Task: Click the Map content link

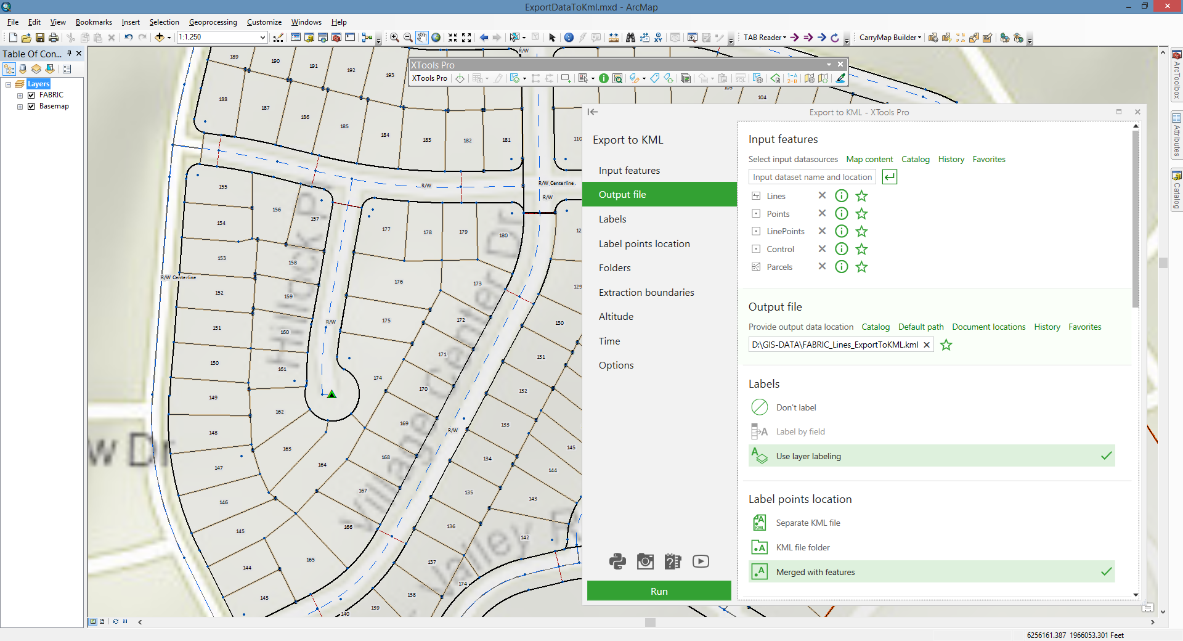Action: tap(869, 160)
